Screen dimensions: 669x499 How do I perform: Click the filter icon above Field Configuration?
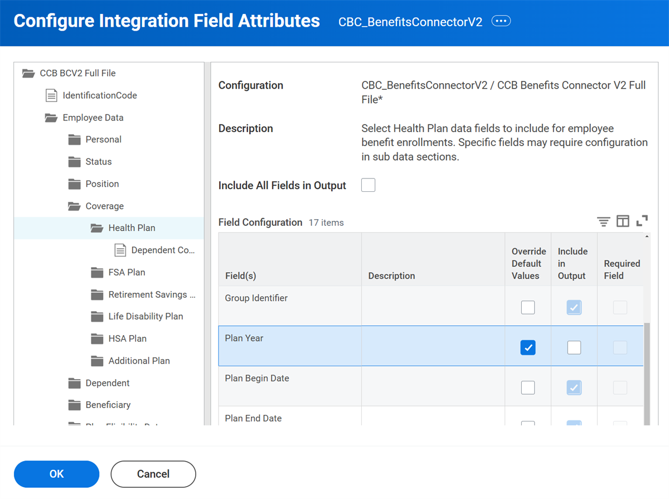pyautogui.click(x=604, y=221)
